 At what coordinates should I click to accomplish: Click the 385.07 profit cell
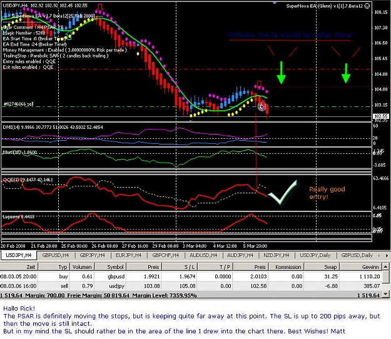pyautogui.click(x=372, y=286)
